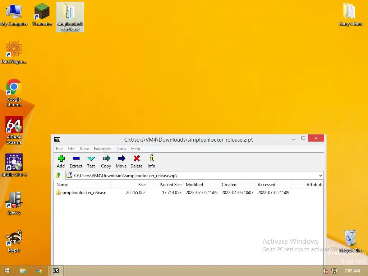This screenshot has width=368, height=276.
Task: Sort by the Size column header
Action: tap(129, 185)
